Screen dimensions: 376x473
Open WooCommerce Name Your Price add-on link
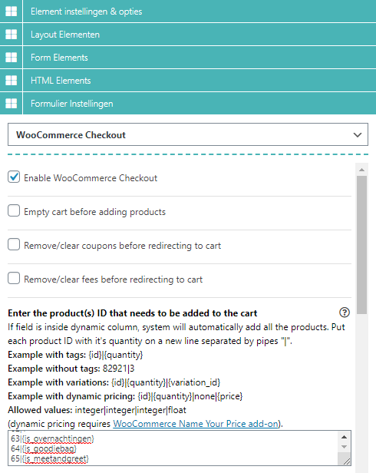click(x=196, y=424)
